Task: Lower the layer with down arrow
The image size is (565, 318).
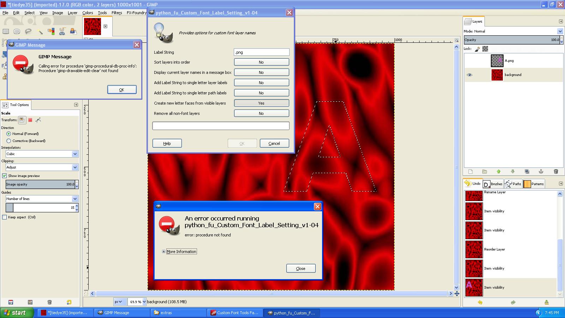Action: 513,172
